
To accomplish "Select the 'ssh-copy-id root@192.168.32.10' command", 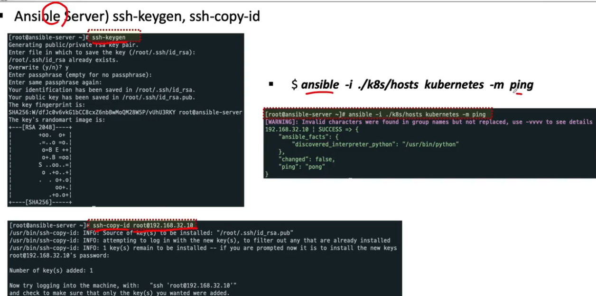I will tap(143, 225).
